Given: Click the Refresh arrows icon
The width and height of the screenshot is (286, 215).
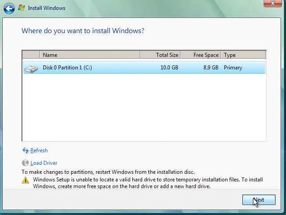Looking at the screenshot, I should tap(25, 150).
